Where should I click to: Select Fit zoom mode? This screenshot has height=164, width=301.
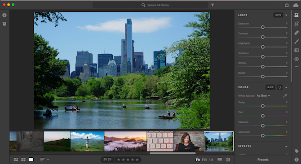198,160
